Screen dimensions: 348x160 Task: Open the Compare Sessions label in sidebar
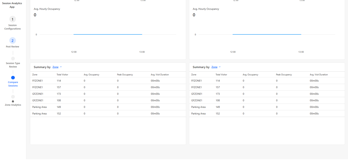pos(13,84)
